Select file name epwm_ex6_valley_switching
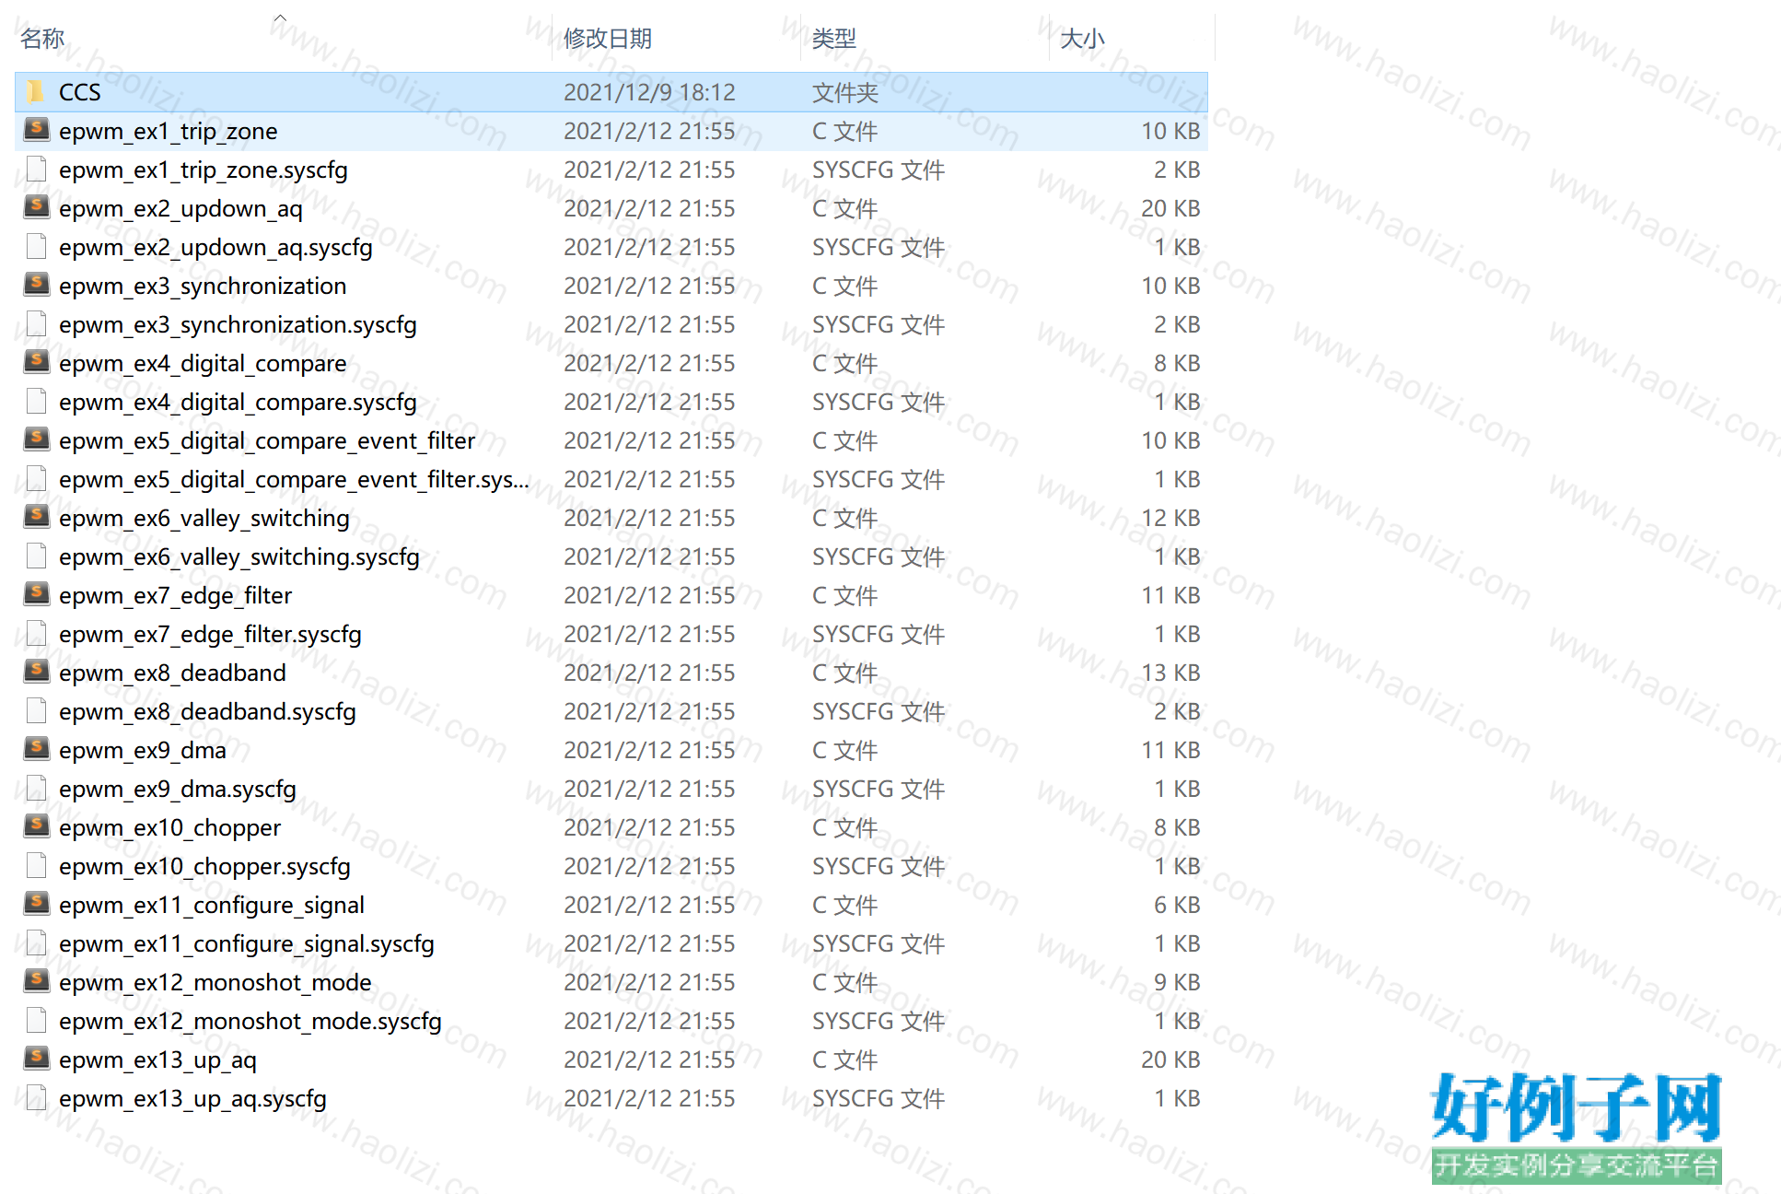This screenshot has width=1781, height=1194. pos(204,518)
